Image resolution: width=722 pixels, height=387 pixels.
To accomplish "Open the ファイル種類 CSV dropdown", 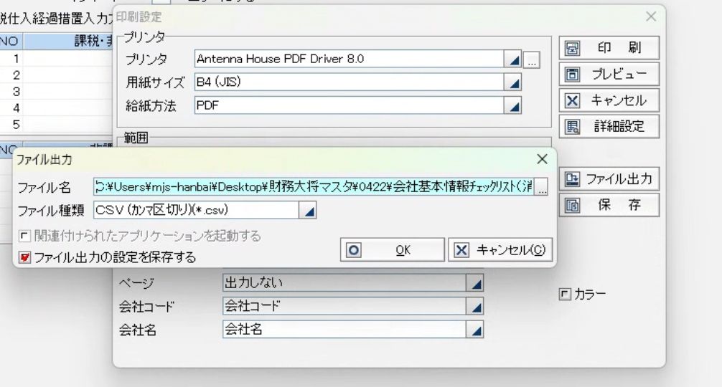I will coord(307,211).
